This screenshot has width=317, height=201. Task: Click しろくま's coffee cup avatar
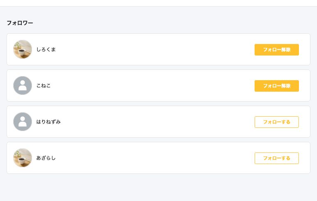tap(23, 49)
